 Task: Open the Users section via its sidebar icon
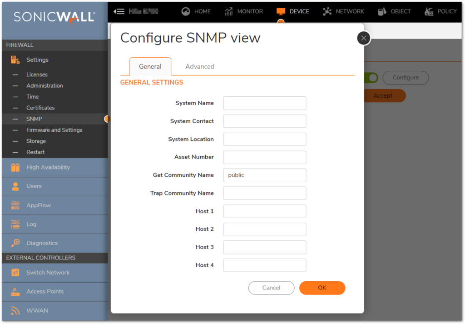[x=15, y=186]
